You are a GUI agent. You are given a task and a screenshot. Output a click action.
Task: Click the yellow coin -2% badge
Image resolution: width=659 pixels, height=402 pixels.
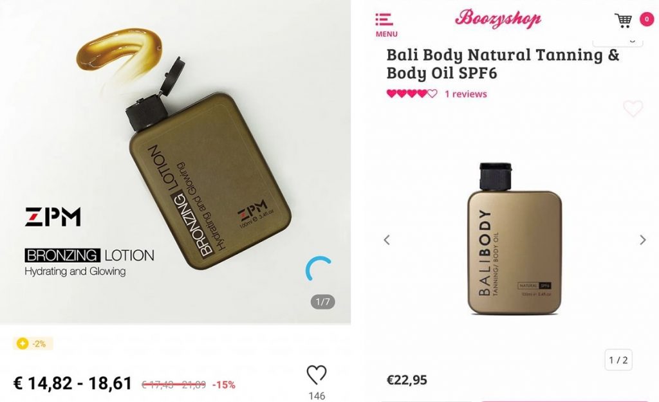[x=33, y=343]
